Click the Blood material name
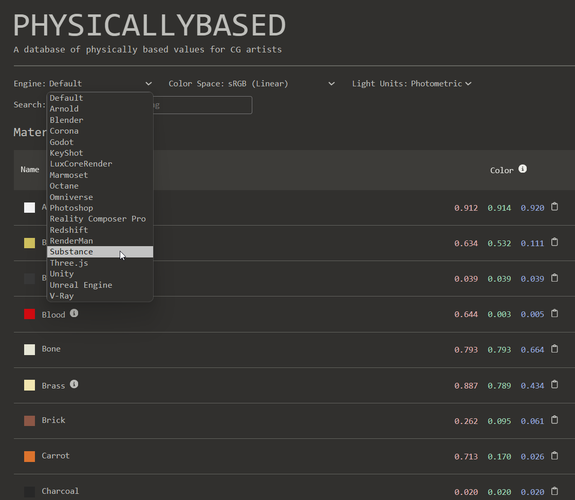The image size is (575, 500). click(53, 314)
